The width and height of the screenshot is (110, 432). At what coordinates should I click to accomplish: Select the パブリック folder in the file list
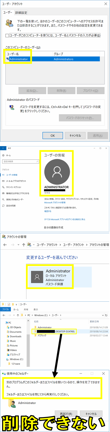(42, 335)
